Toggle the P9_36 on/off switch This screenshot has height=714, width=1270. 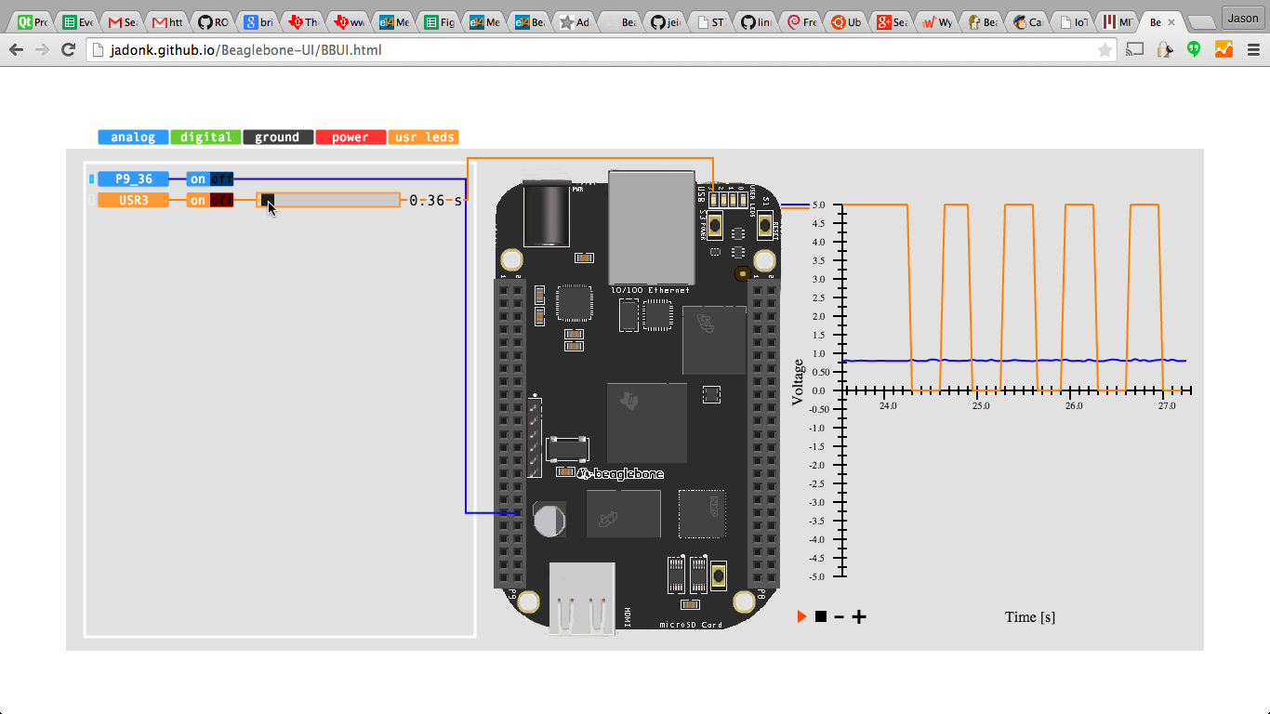click(210, 179)
